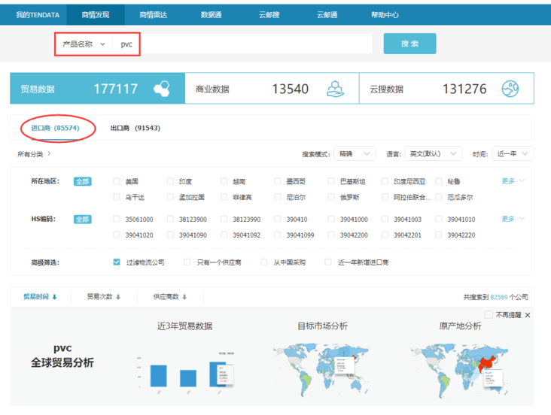This screenshot has height=415, width=551.
Task: Click the globe icon in 云搜数据 card
Action: coord(510,89)
